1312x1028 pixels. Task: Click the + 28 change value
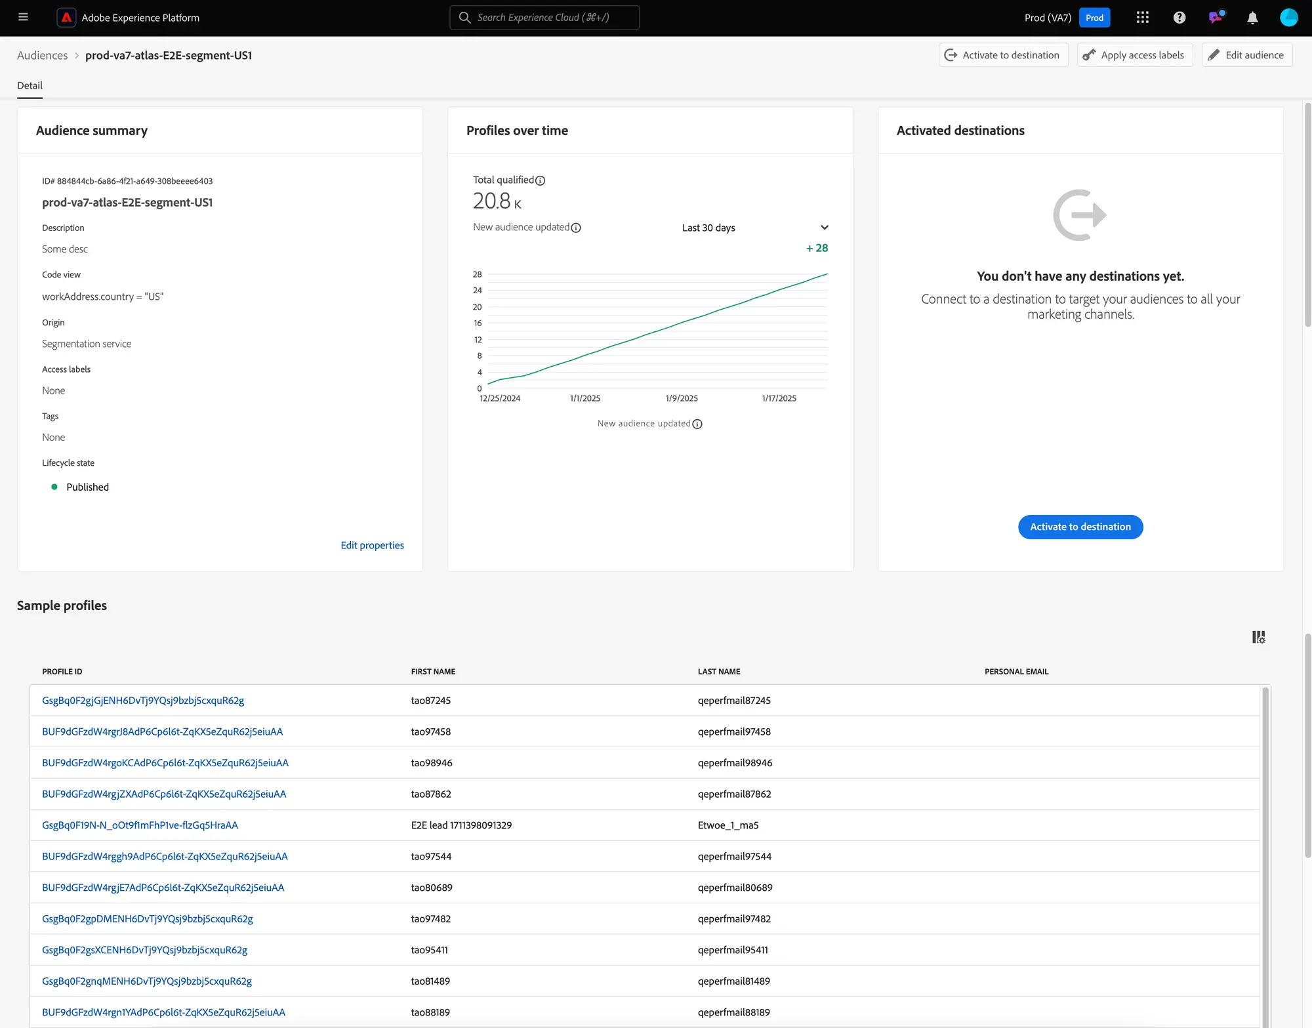pyautogui.click(x=817, y=248)
